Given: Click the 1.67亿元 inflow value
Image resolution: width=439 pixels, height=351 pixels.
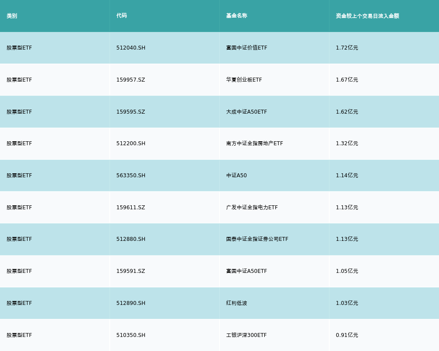Looking at the screenshot, I should coord(347,80).
